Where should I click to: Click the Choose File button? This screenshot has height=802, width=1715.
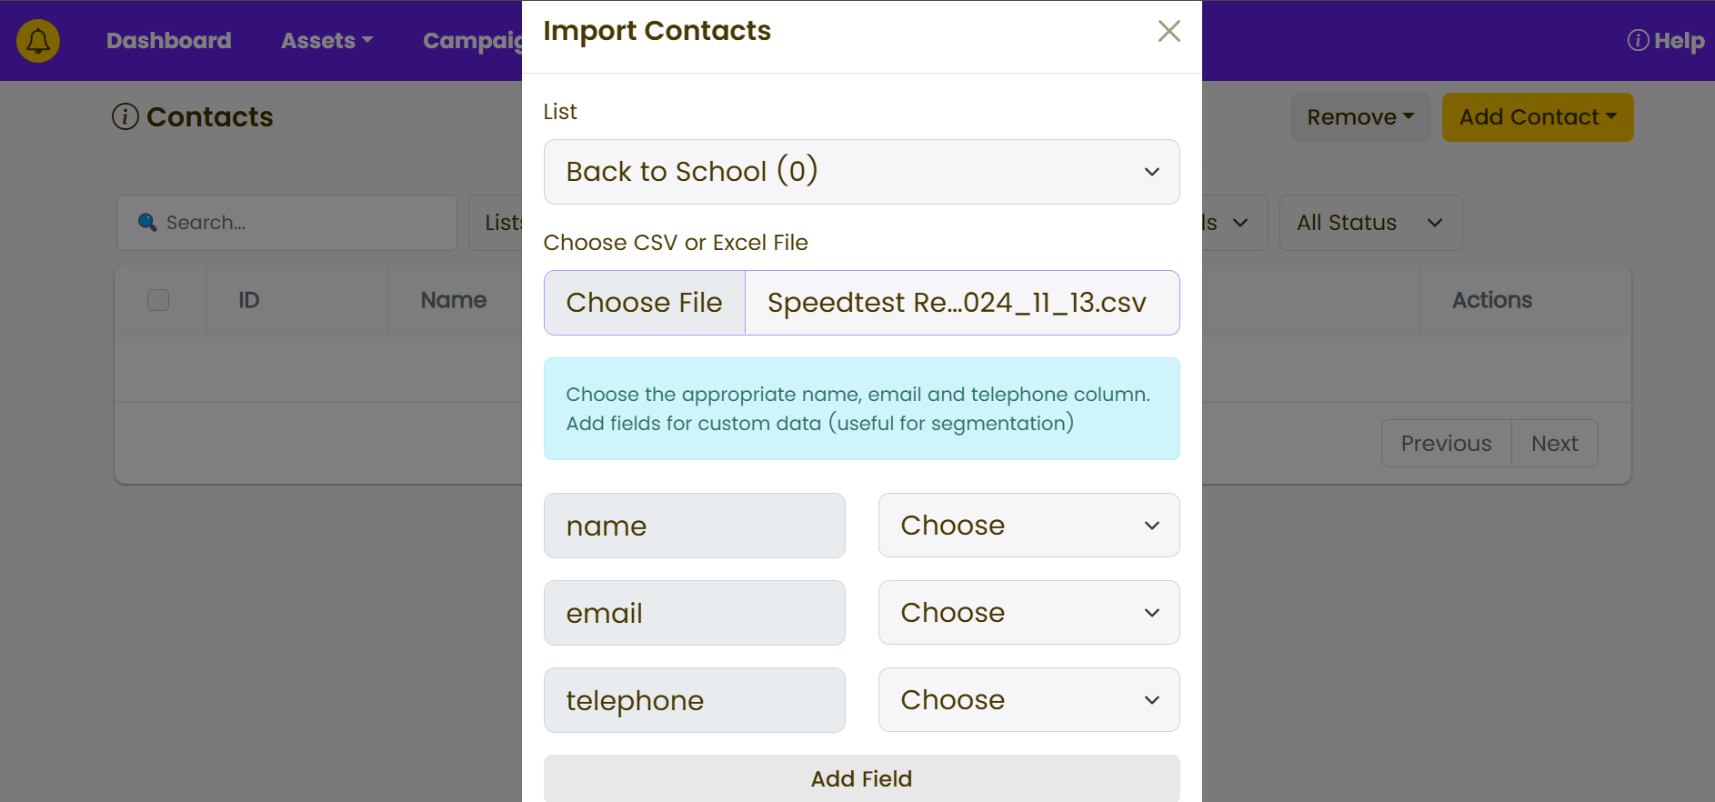point(645,303)
